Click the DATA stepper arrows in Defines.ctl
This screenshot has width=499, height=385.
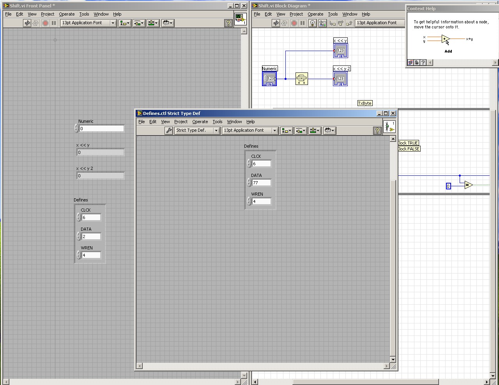[249, 182]
